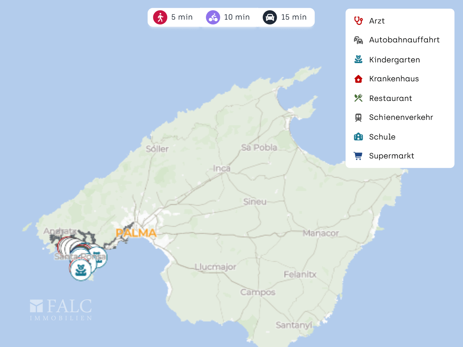Toggle the Supermarkt category label
Screen dimensions: 463x347
(x=391, y=156)
